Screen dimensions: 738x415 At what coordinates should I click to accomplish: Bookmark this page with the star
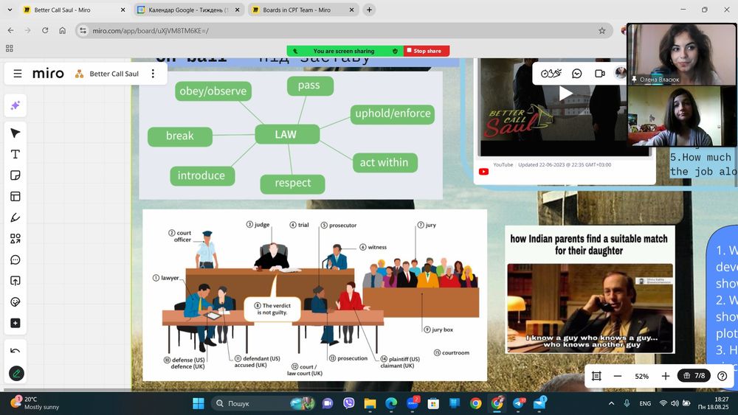(602, 30)
